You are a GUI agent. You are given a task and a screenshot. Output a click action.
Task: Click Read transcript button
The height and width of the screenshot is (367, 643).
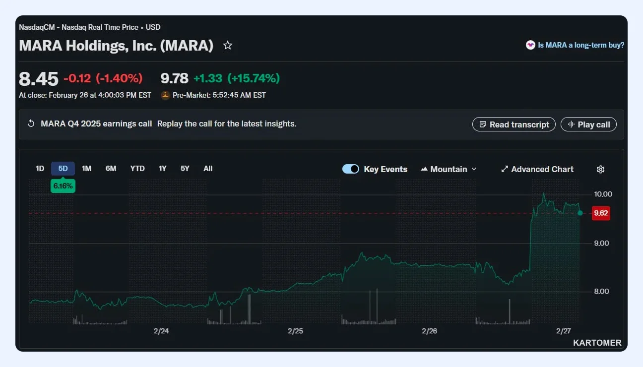[x=514, y=124]
